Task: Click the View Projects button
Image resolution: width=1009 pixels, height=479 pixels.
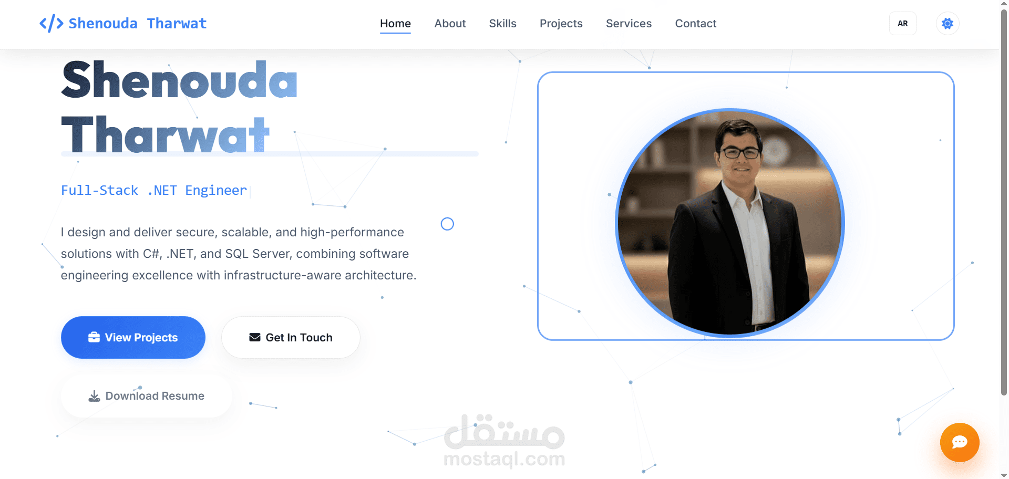Action: click(133, 337)
